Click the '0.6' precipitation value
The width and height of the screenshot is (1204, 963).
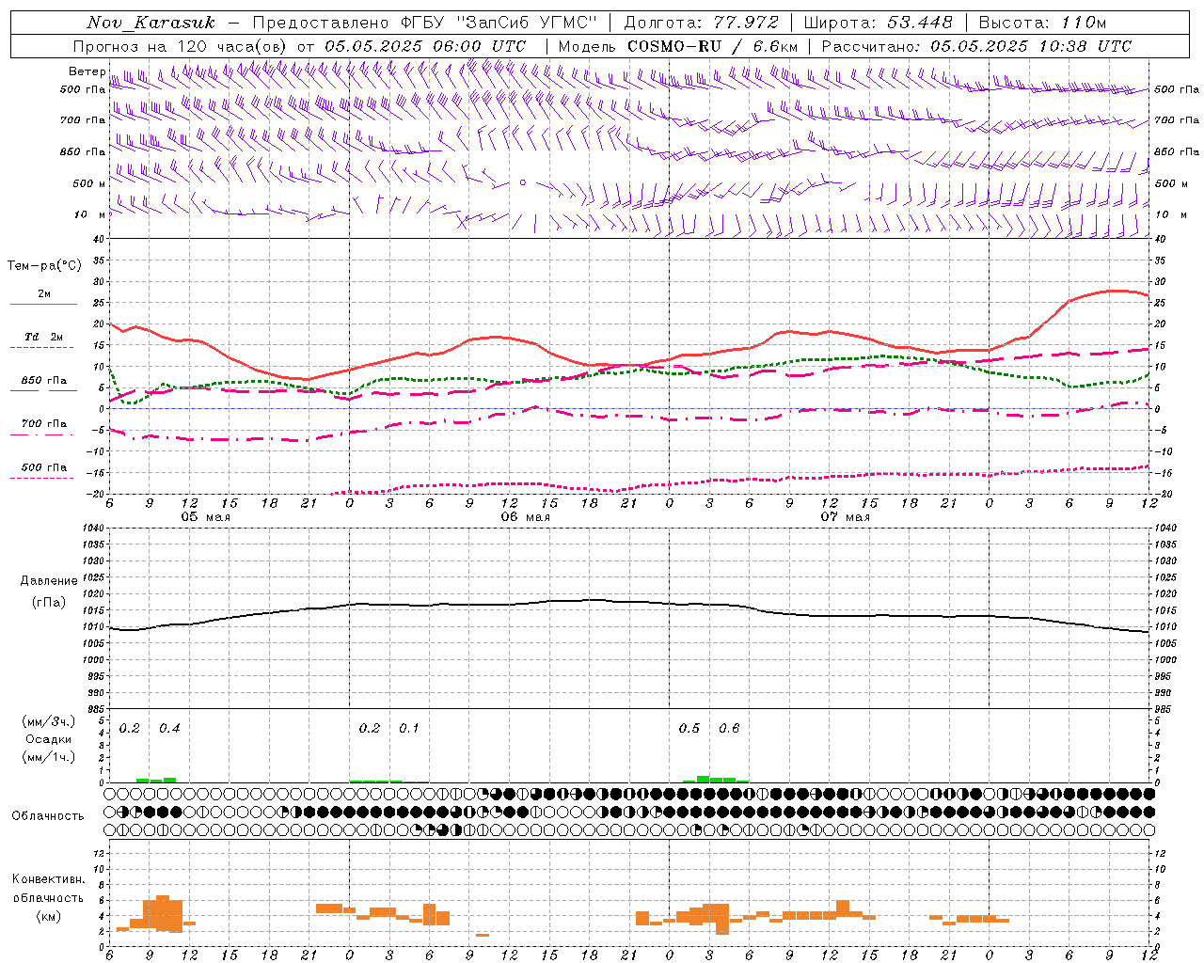click(729, 728)
